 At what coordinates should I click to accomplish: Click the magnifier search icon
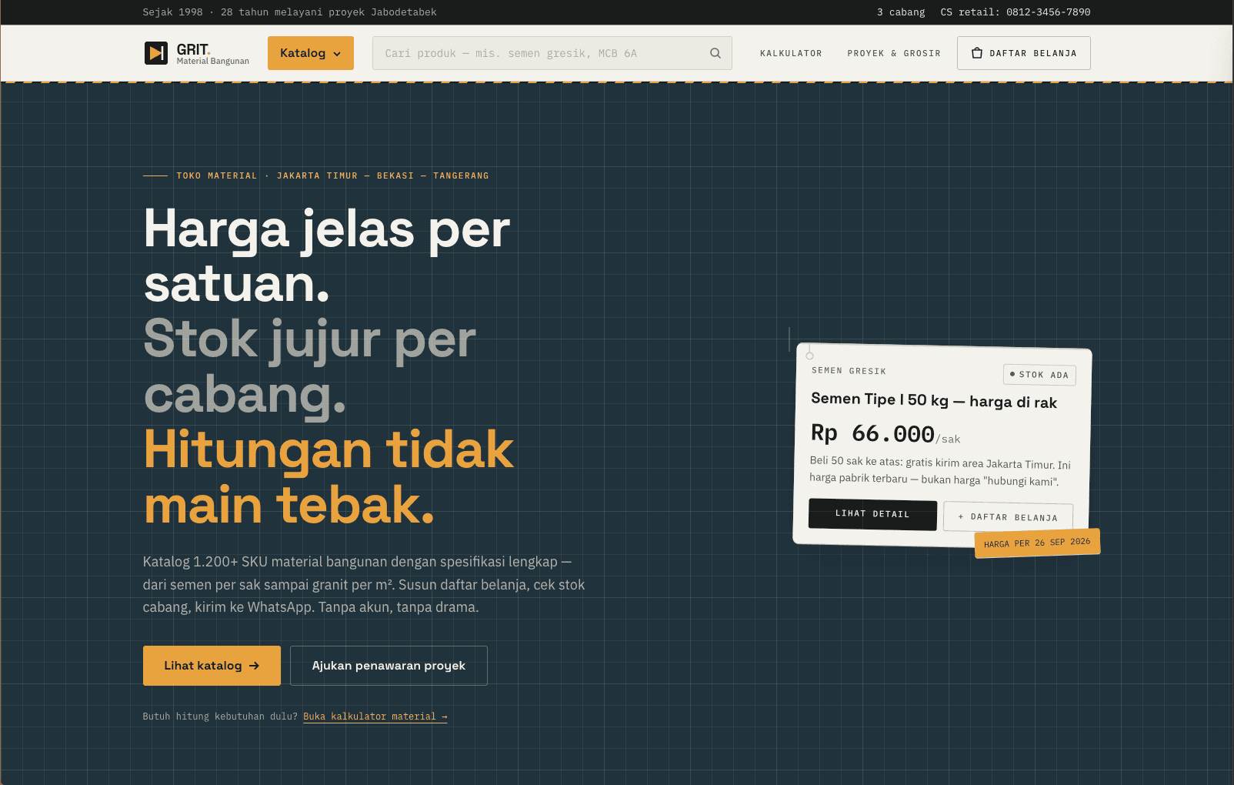click(715, 53)
